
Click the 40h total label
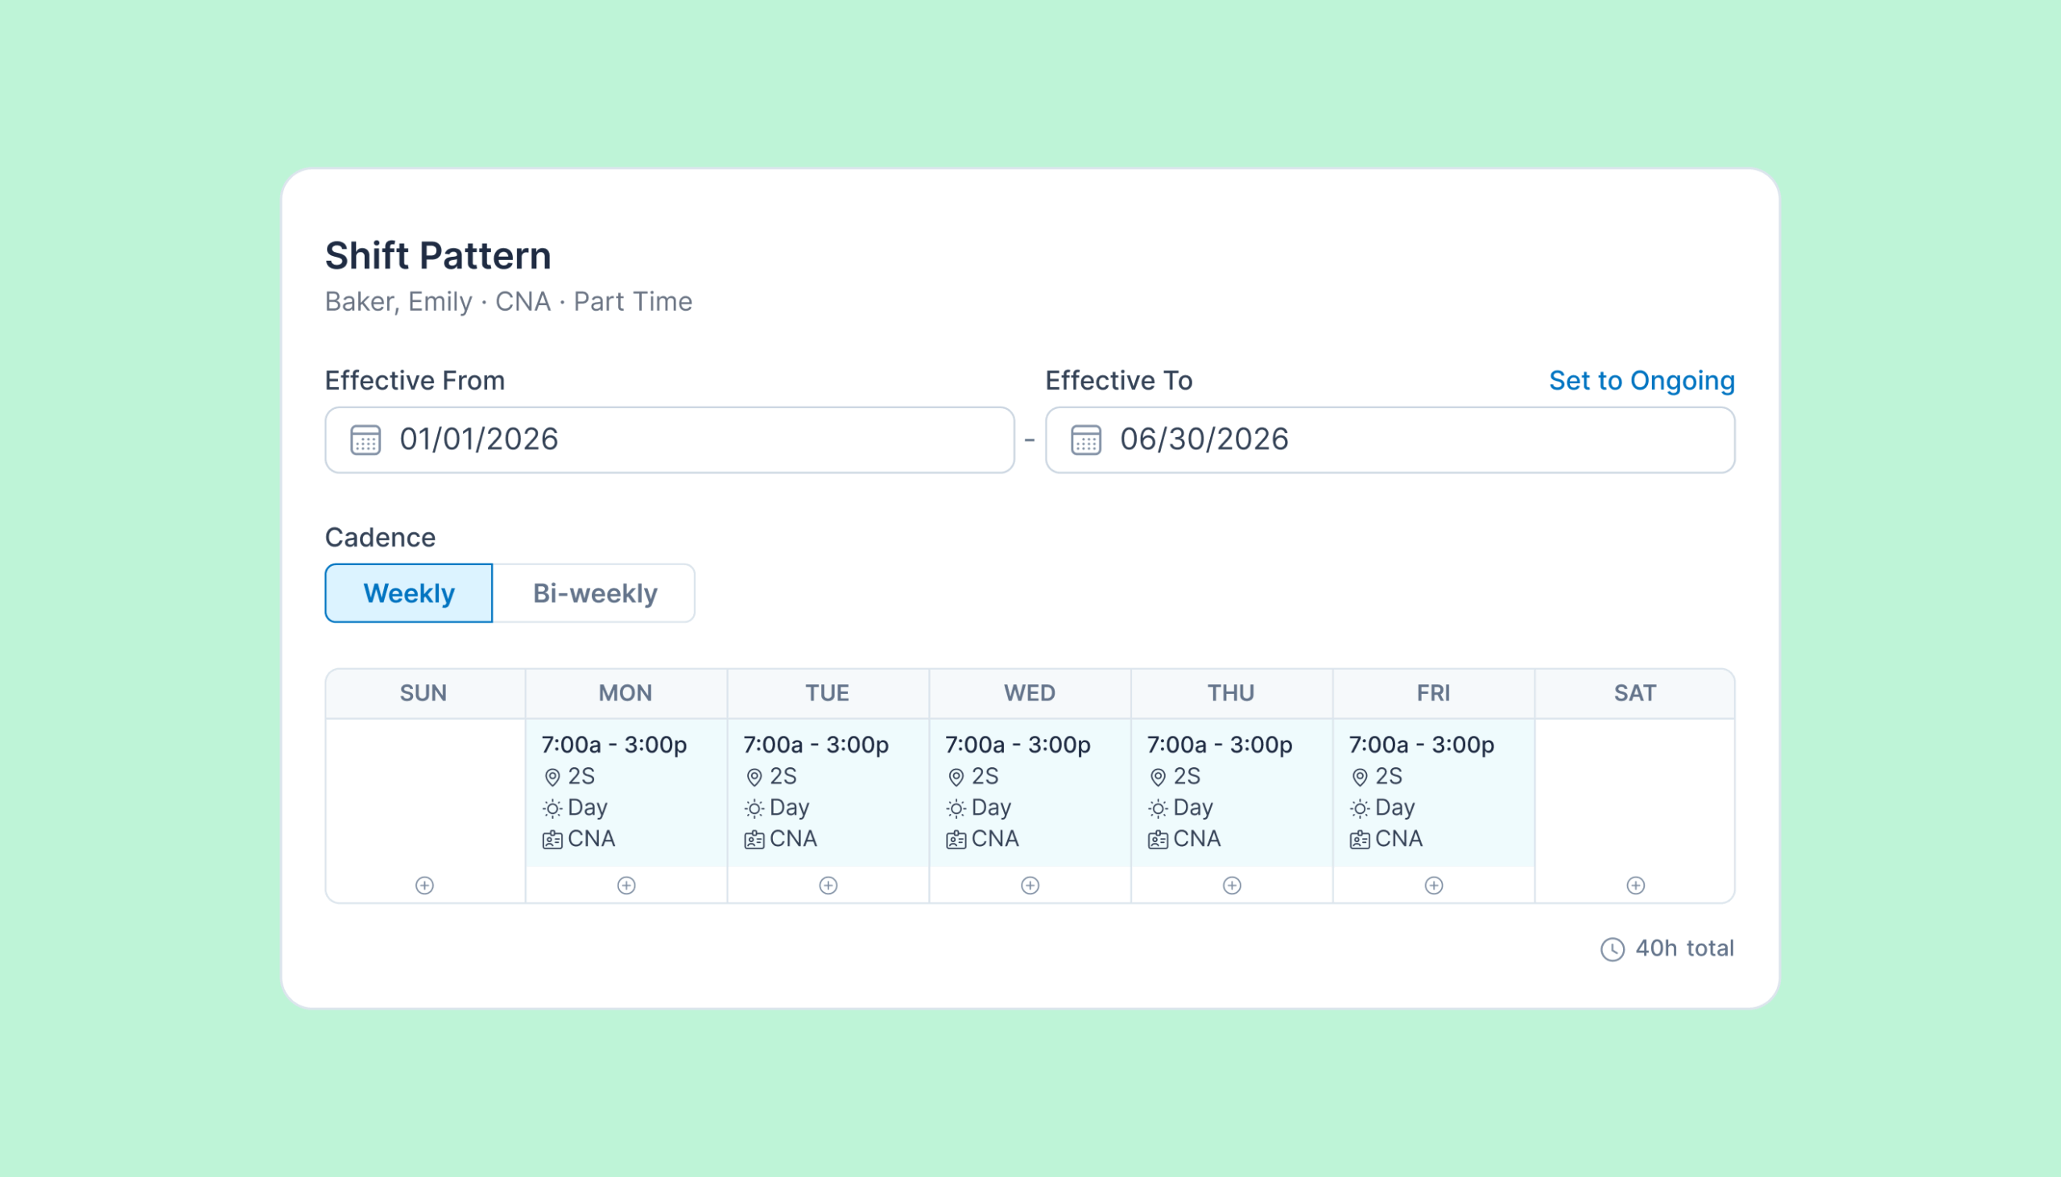point(1685,948)
